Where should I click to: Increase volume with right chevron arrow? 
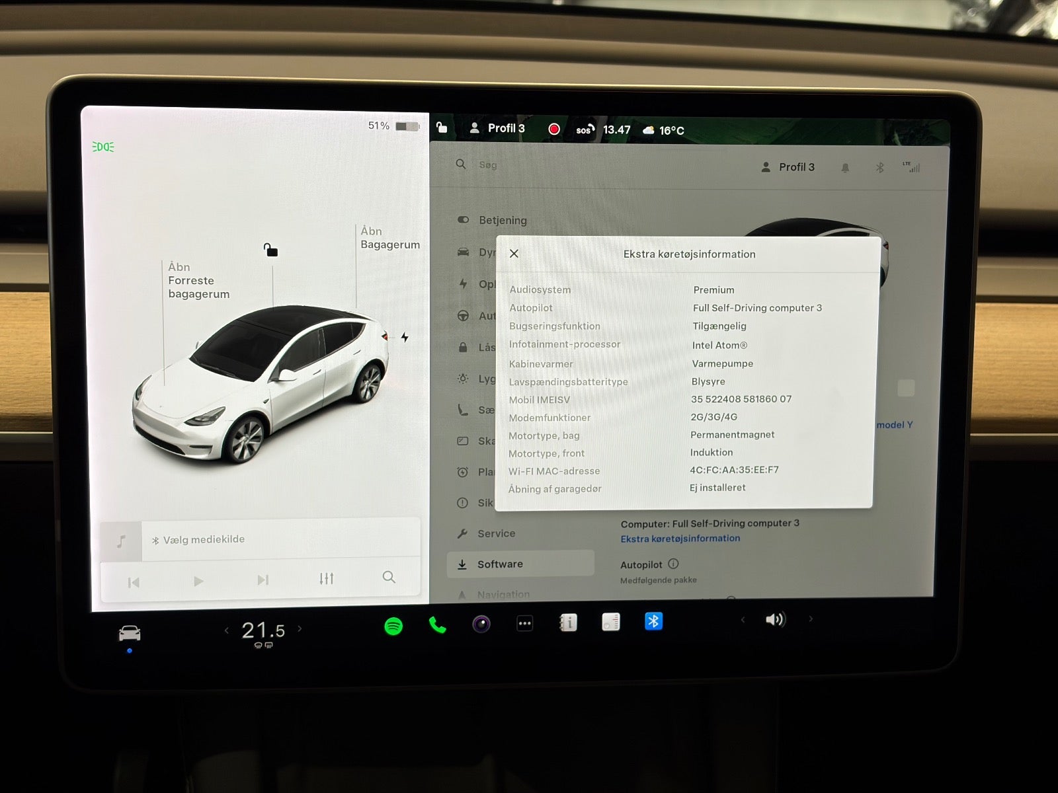tap(811, 619)
